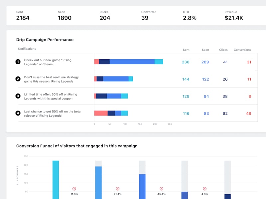Click sent value 116
The width and height of the screenshot is (266, 199).
[x=186, y=113]
